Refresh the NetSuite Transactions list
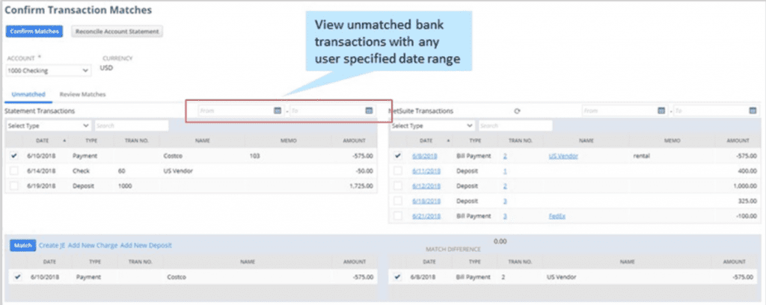Screen dimensions: 766x305 click(x=517, y=111)
